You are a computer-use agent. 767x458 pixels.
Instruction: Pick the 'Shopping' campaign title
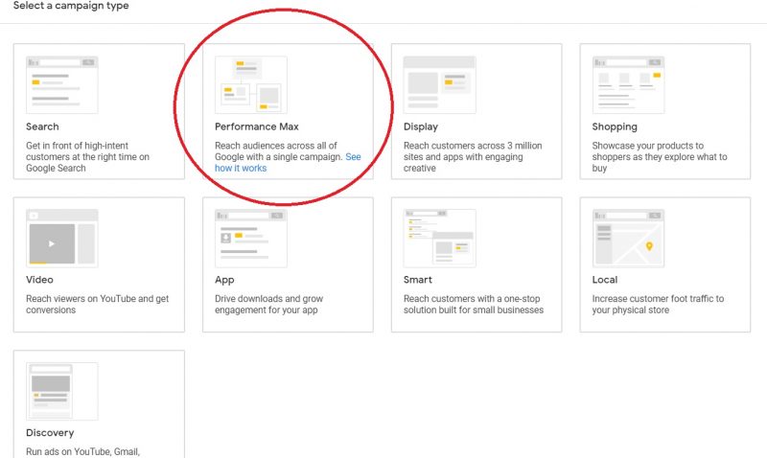click(615, 126)
